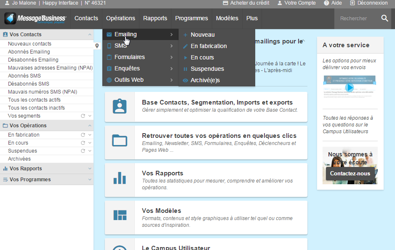Open the Enquêtes submenu
Screen dimensions: 395x250
tap(140, 68)
